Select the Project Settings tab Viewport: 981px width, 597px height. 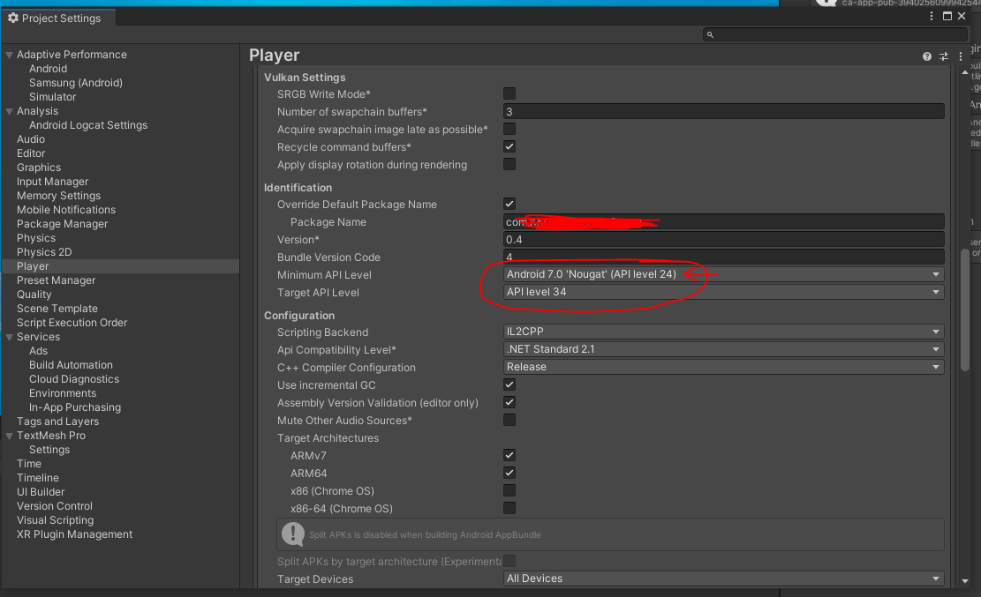59,19
